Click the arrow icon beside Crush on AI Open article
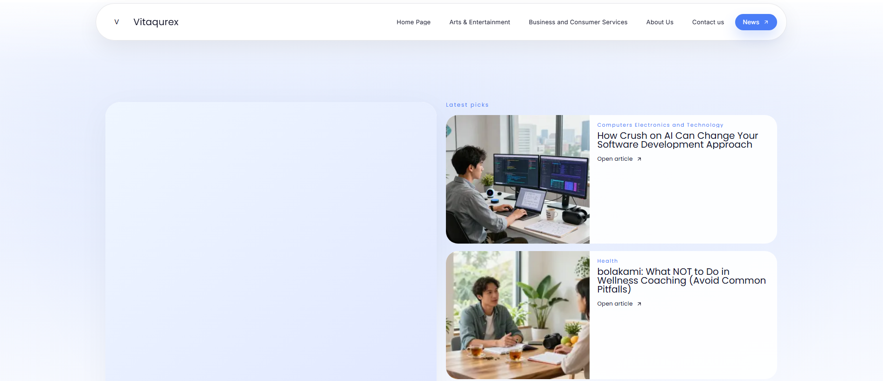This screenshot has height=381, width=883. click(x=639, y=159)
